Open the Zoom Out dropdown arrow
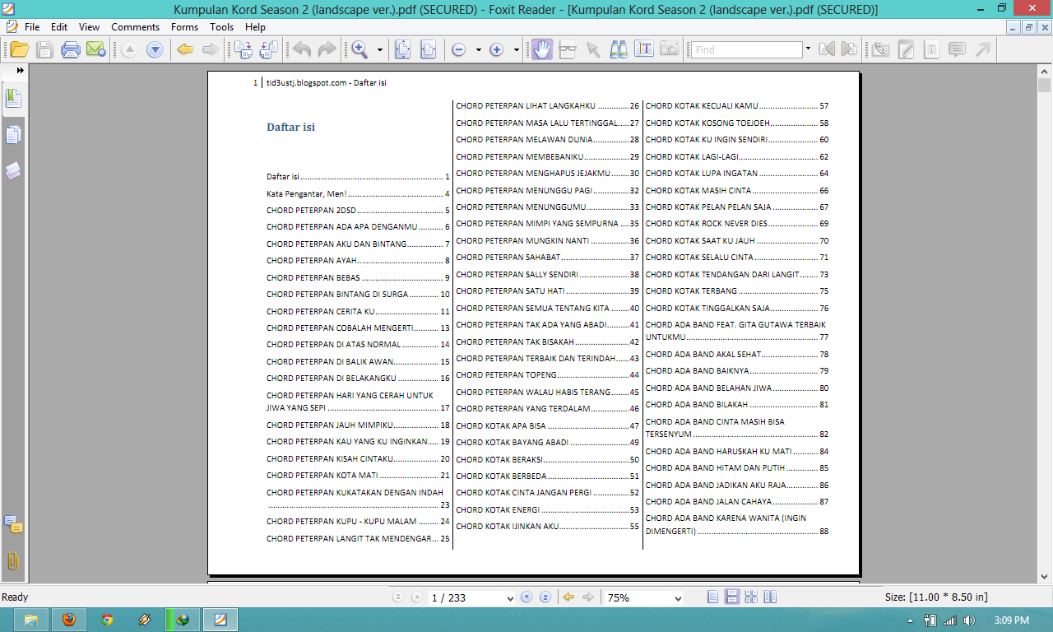The width and height of the screenshot is (1053, 632). pyautogui.click(x=479, y=50)
